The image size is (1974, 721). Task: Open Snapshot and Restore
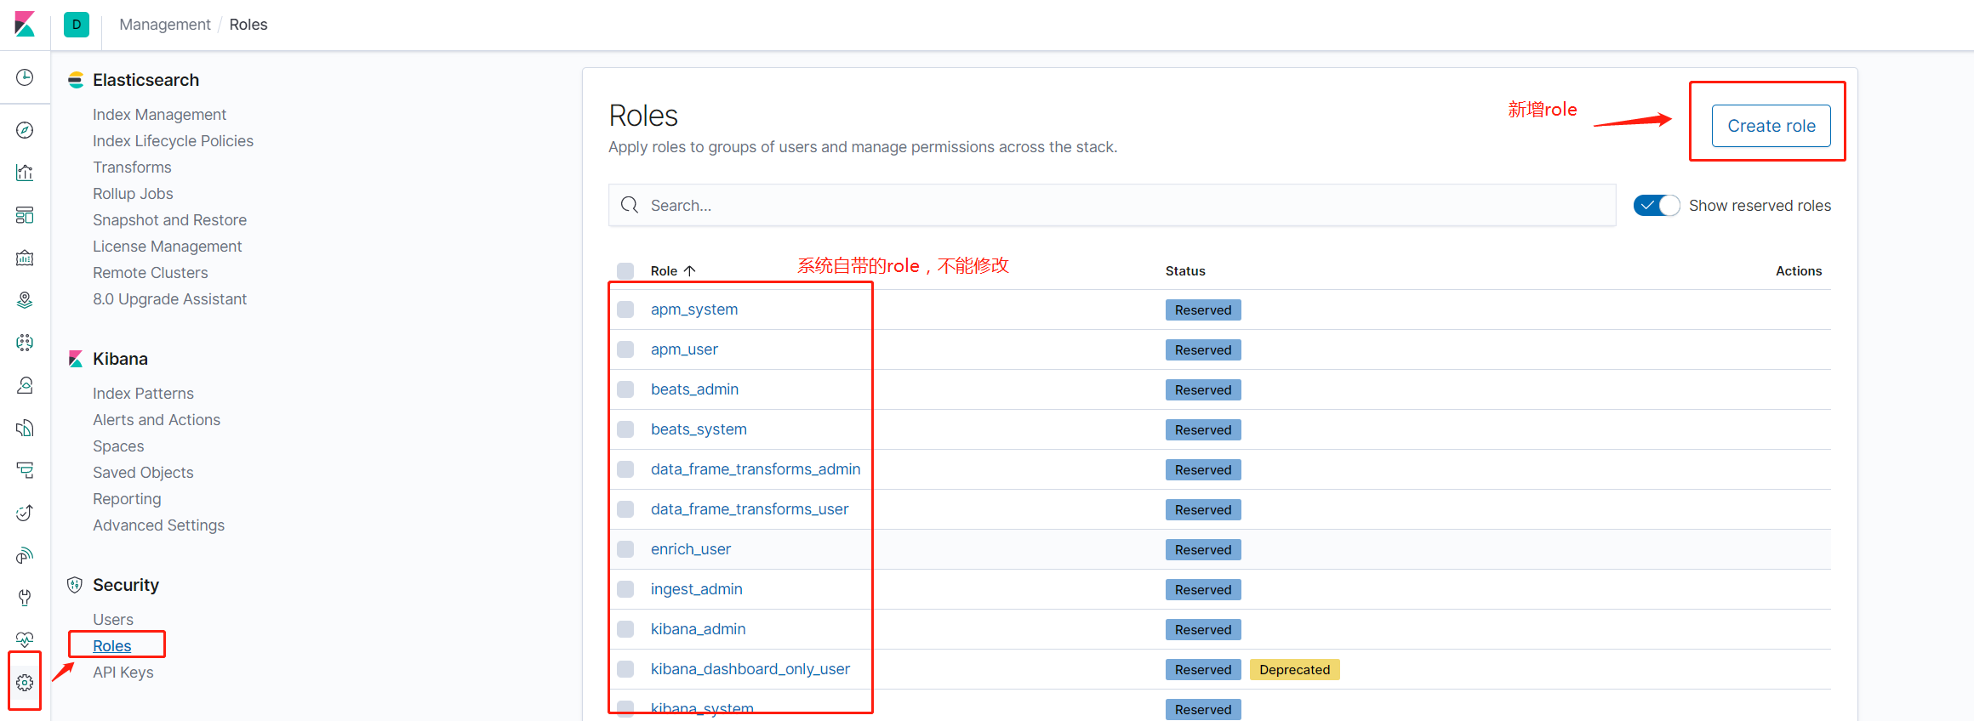pyautogui.click(x=169, y=219)
